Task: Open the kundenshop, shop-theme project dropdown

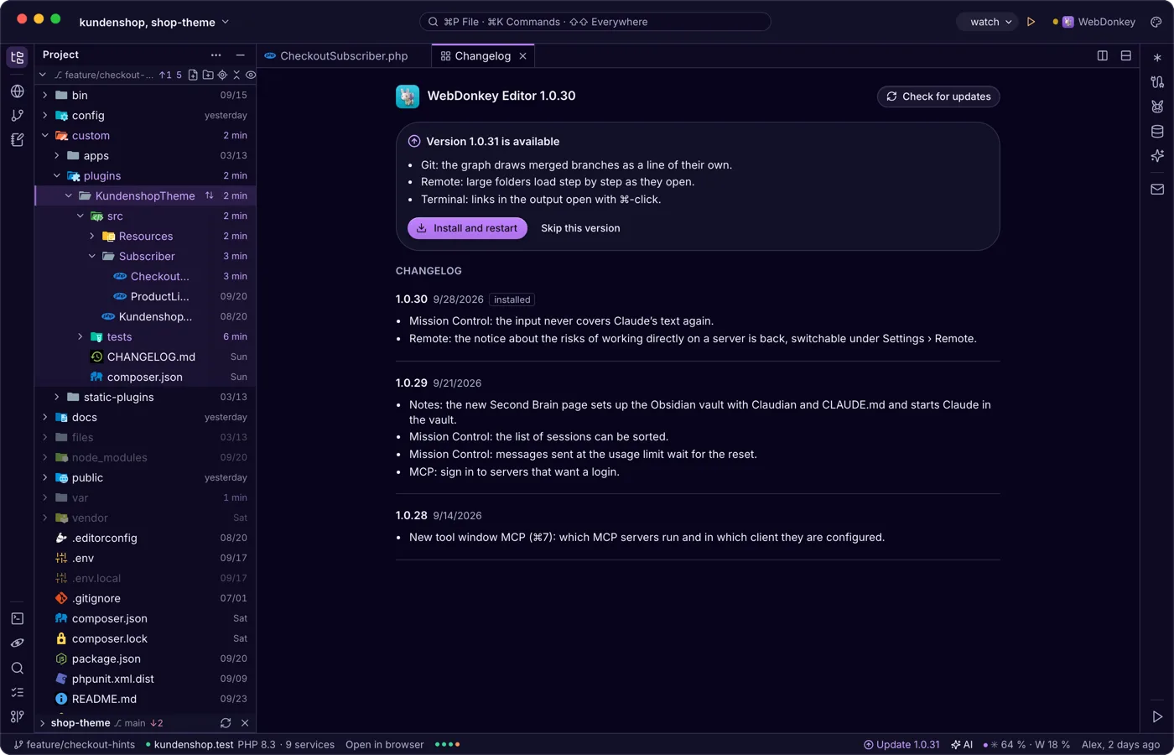Action: 153,22
